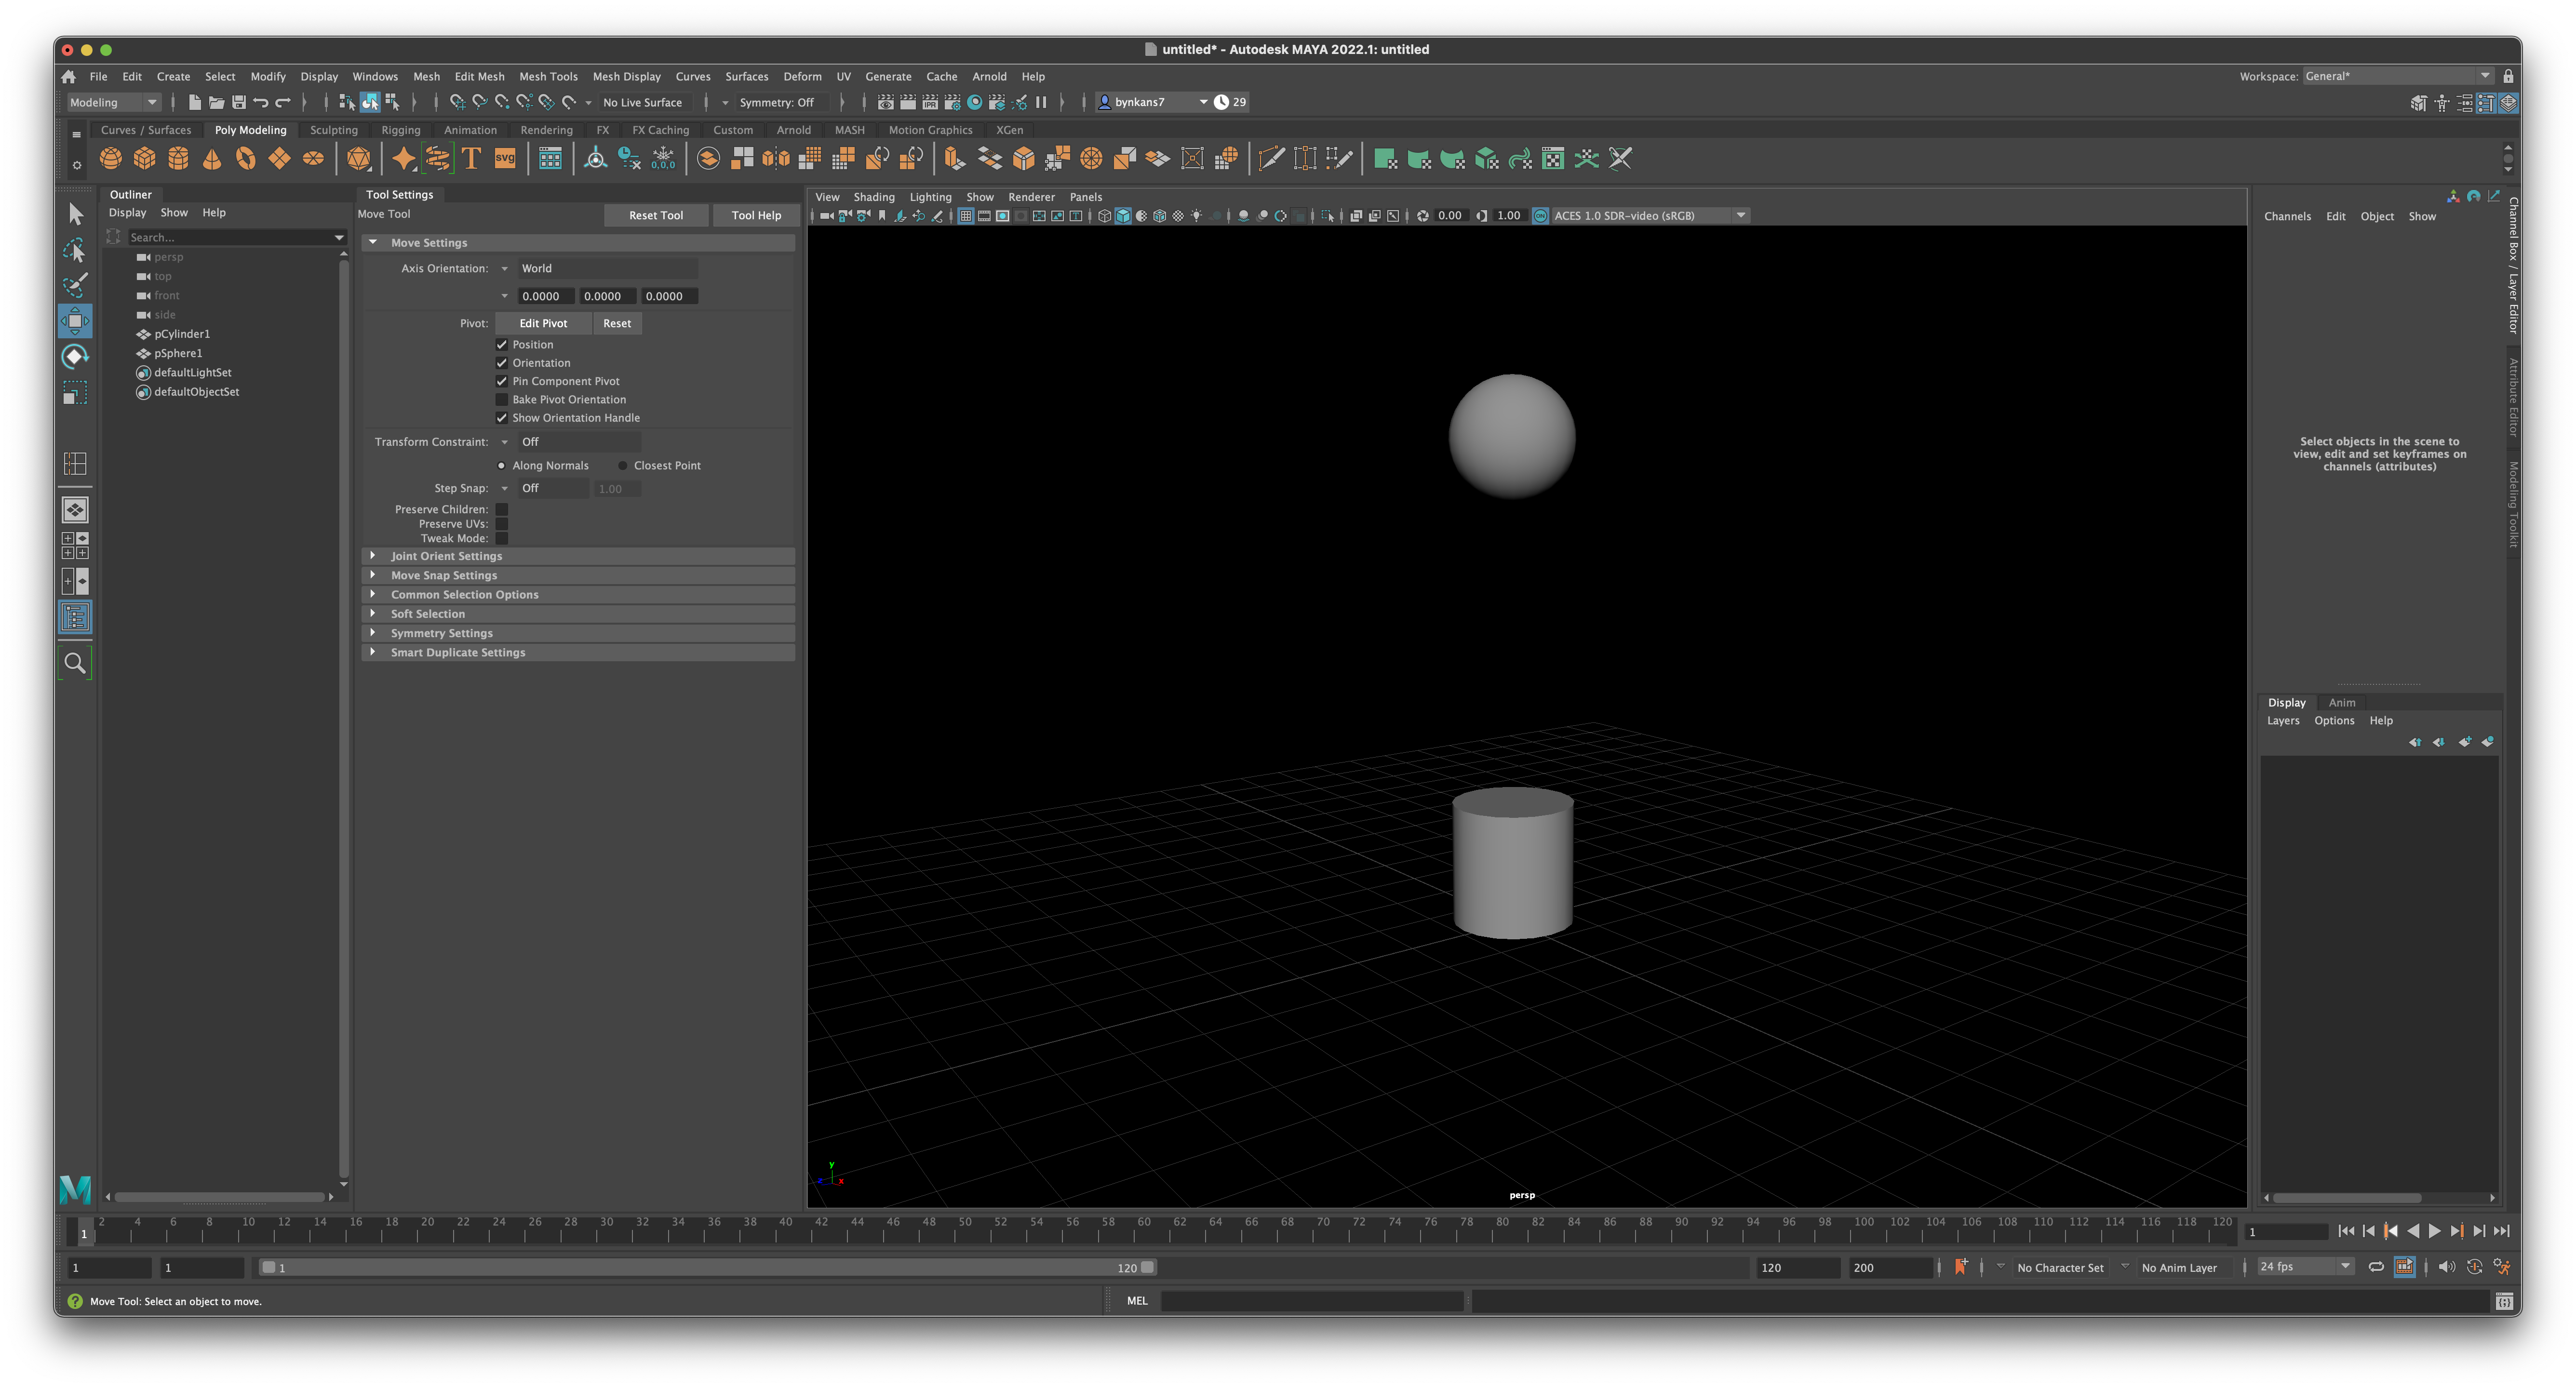
Task: Create a polygon disc from shelf
Action: coord(313,159)
